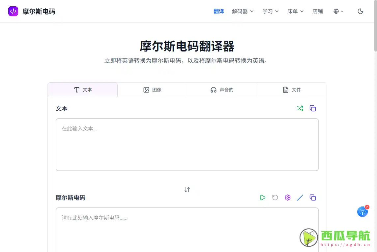Copy the Morse code output
The height and width of the screenshot is (252, 377).
click(312, 198)
